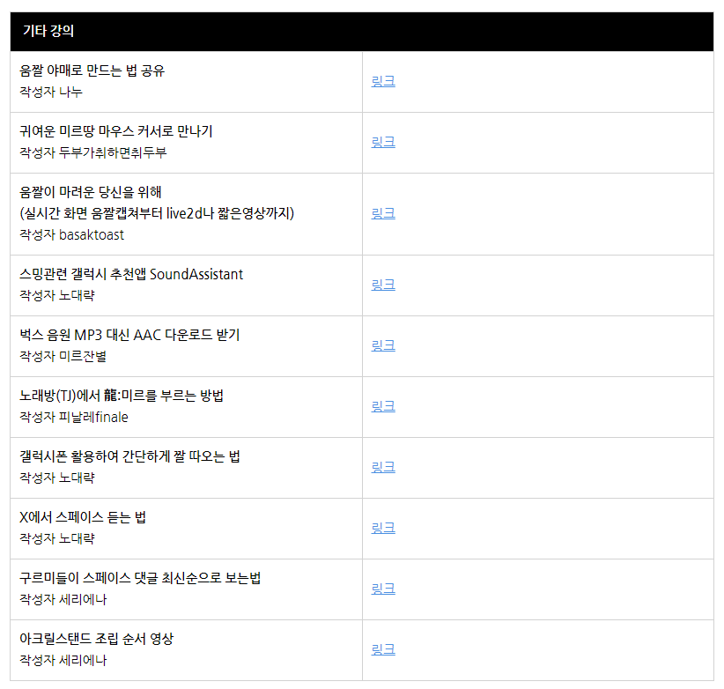Open the 링크 for 귀여운 미르땅 마우스 커서로 만나기

pos(383,142)
